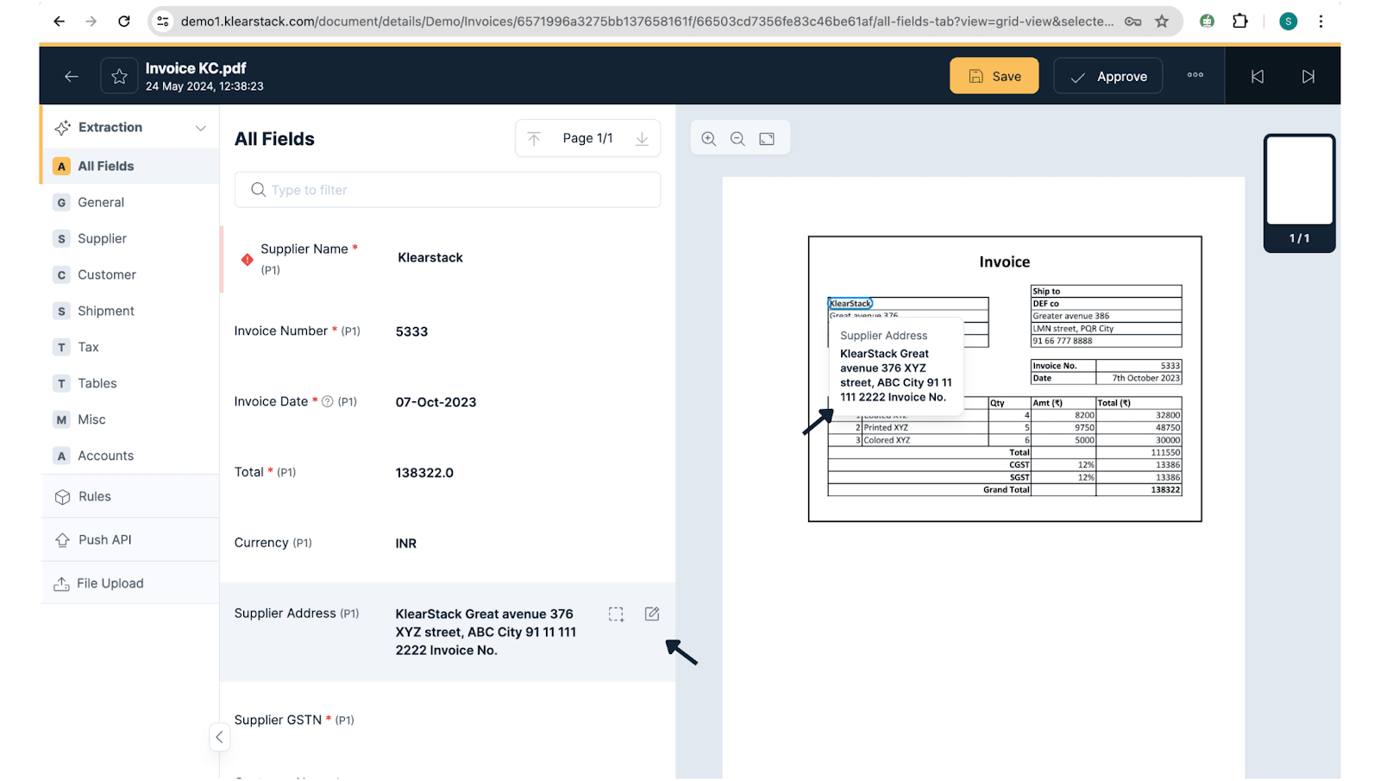The height and width of the screenshot is (781, 1380).
Task: Click Supplier Name value Klearstack
Action: click(x=430, y=257)
